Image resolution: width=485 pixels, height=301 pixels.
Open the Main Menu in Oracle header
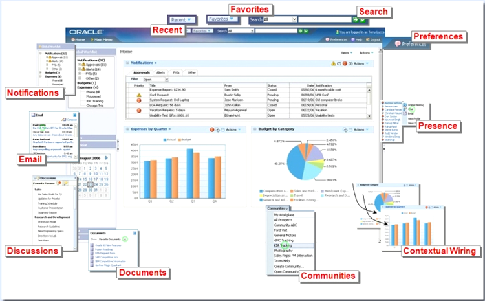click(x=102, y=39)
